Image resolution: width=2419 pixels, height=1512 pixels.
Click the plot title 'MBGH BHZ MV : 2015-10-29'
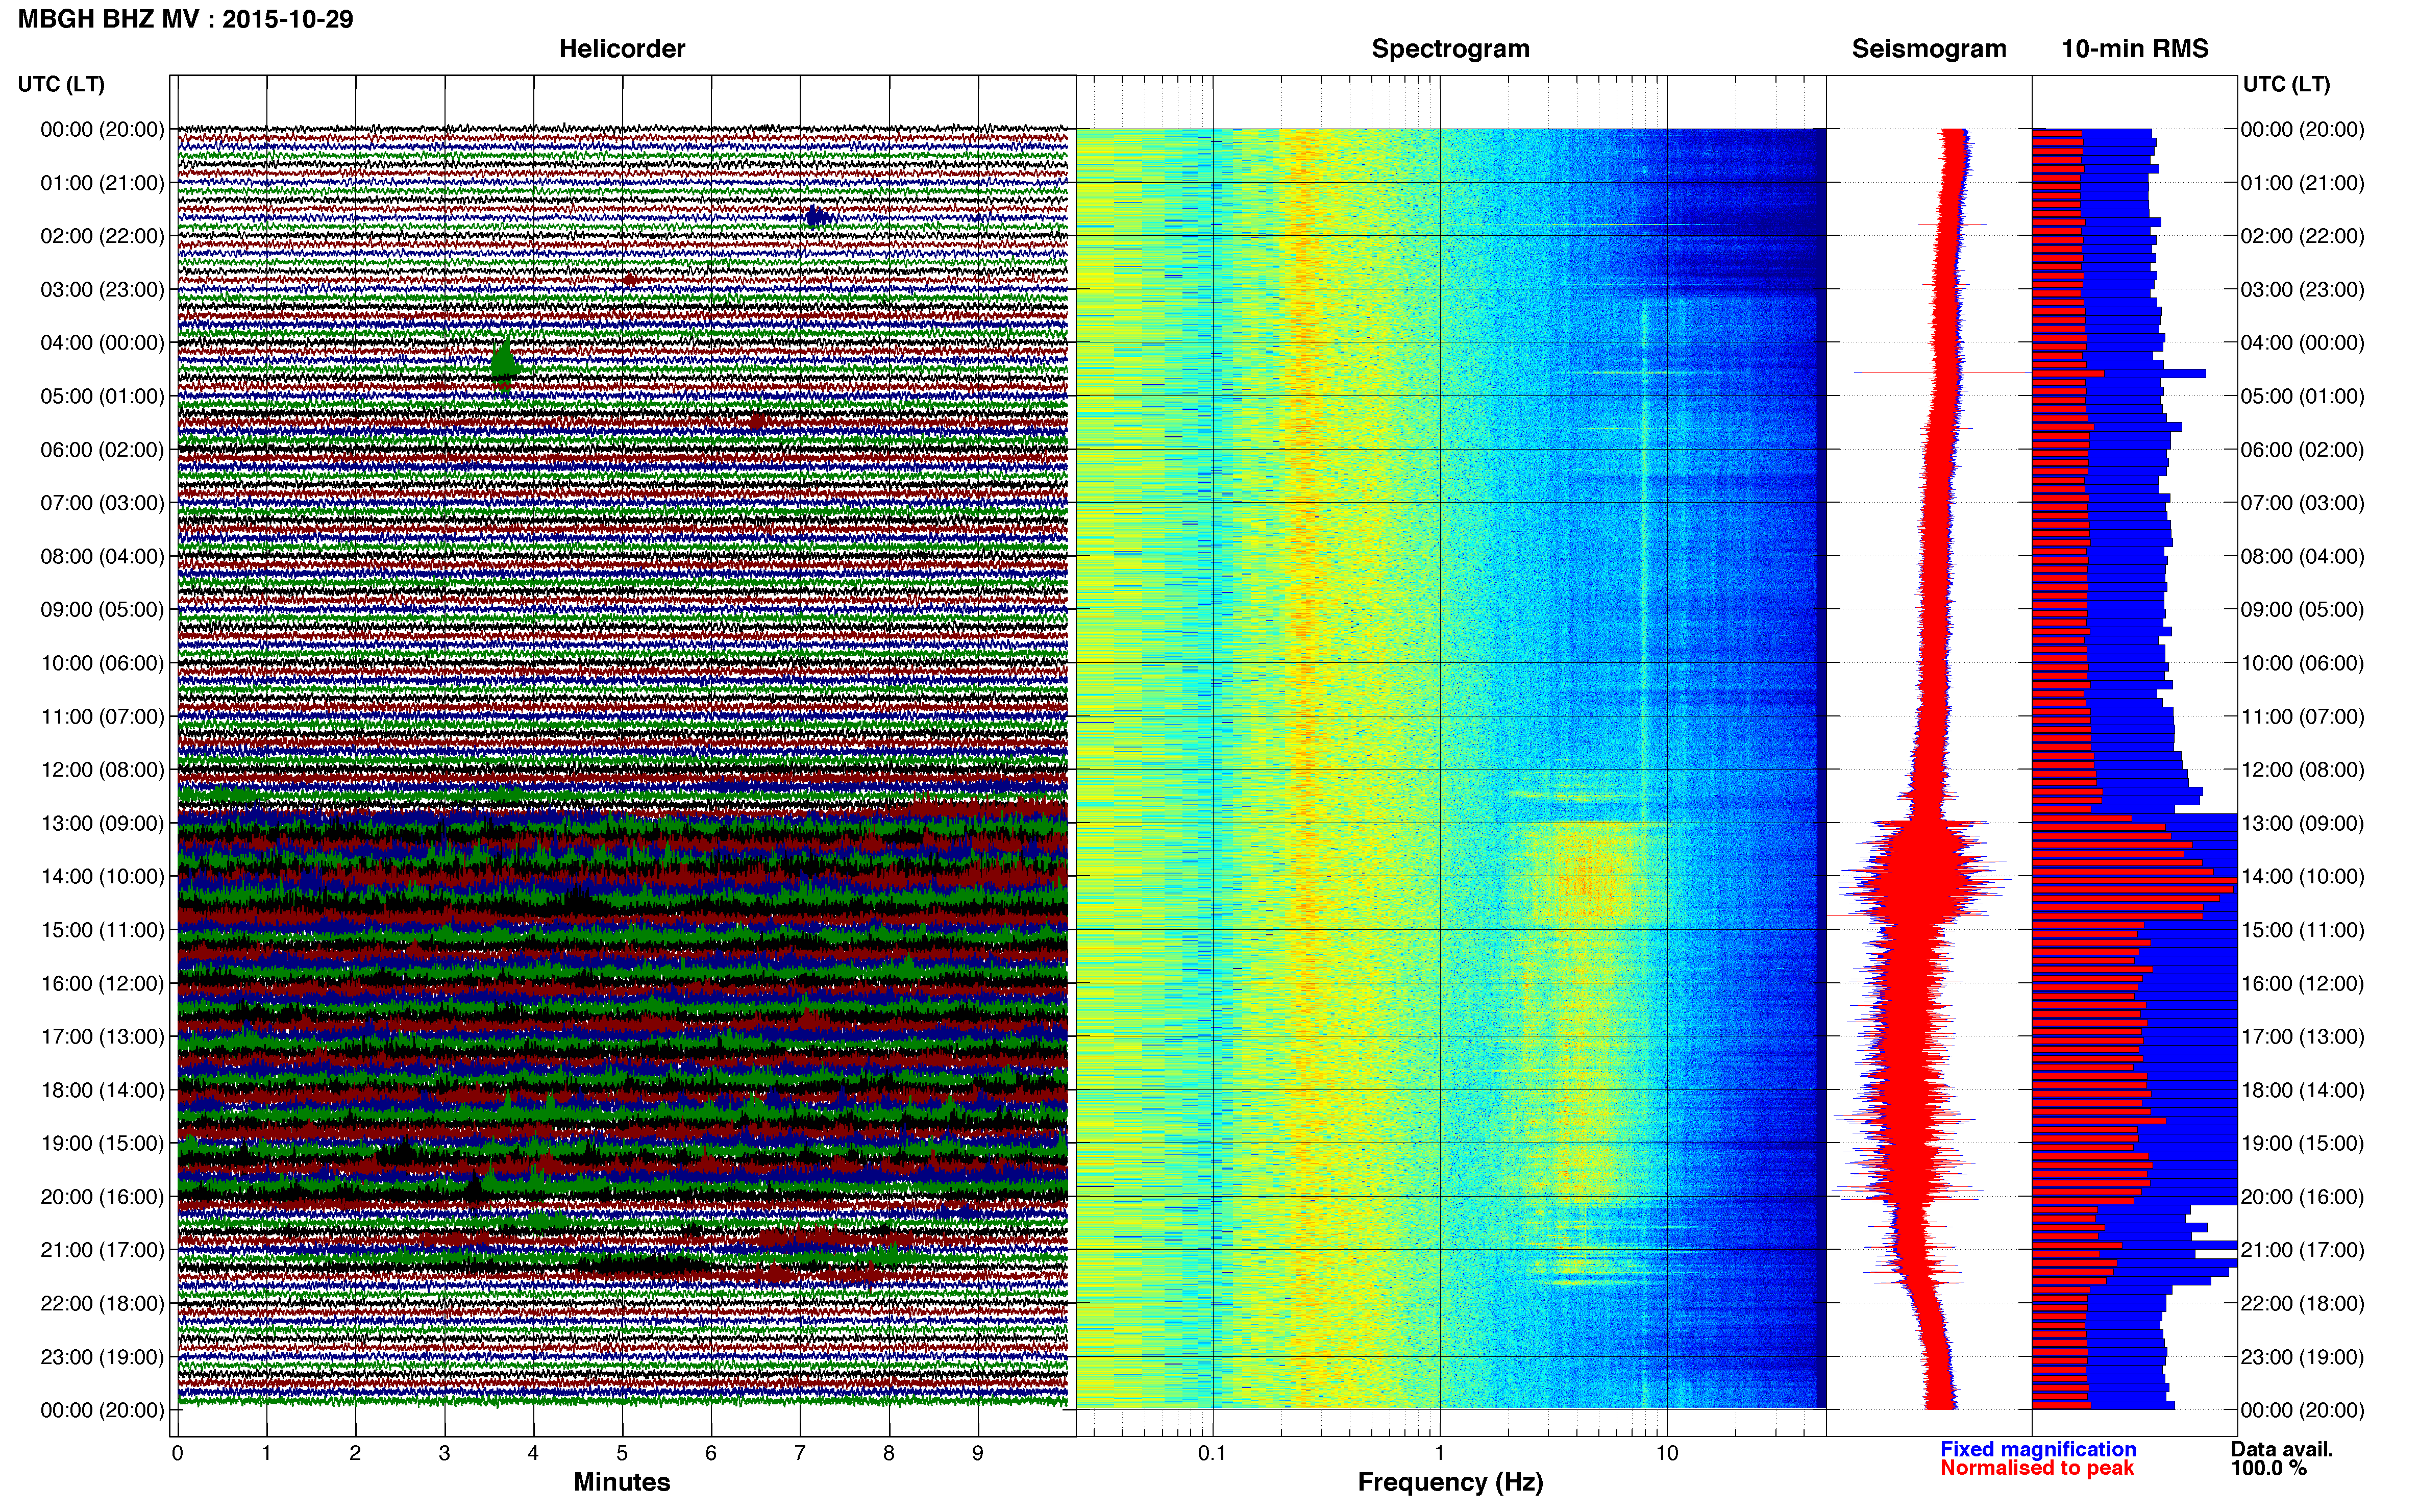point(185,19)
